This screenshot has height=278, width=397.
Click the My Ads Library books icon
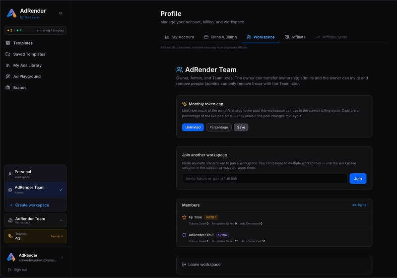pyautogui.click(x=8, y=66)
